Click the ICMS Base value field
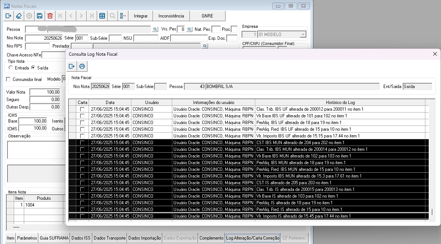This screenshot has width=441, height=244. point(33,121)
